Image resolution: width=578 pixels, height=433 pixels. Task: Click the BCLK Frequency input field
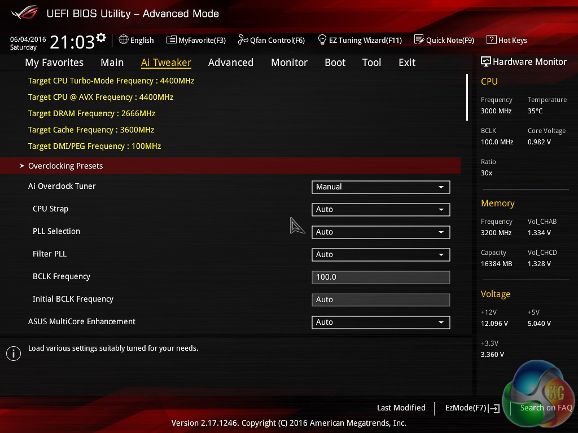[381, 277]
